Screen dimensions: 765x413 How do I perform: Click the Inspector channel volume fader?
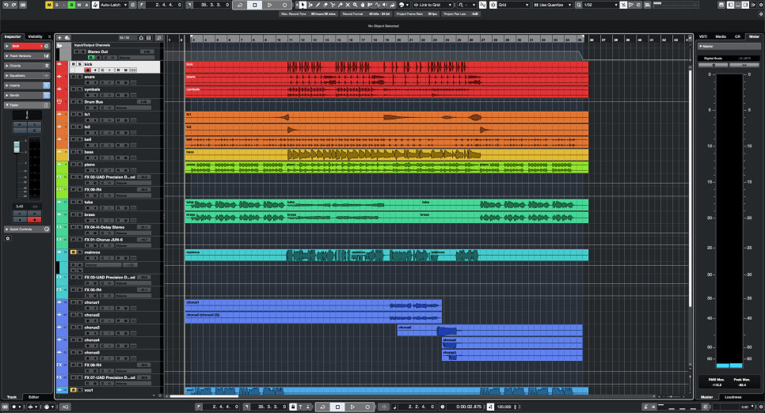(15, 147)
